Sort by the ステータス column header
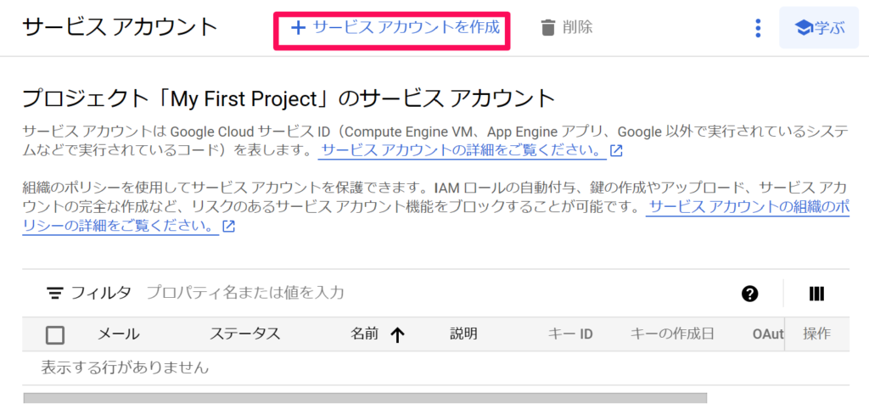Screen dimensions: 869x415 point(245,334)
